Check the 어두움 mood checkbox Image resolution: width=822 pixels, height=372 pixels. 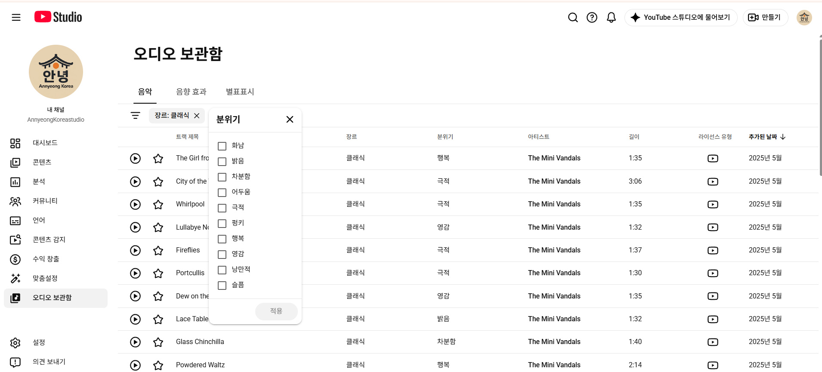click(222, 193)
